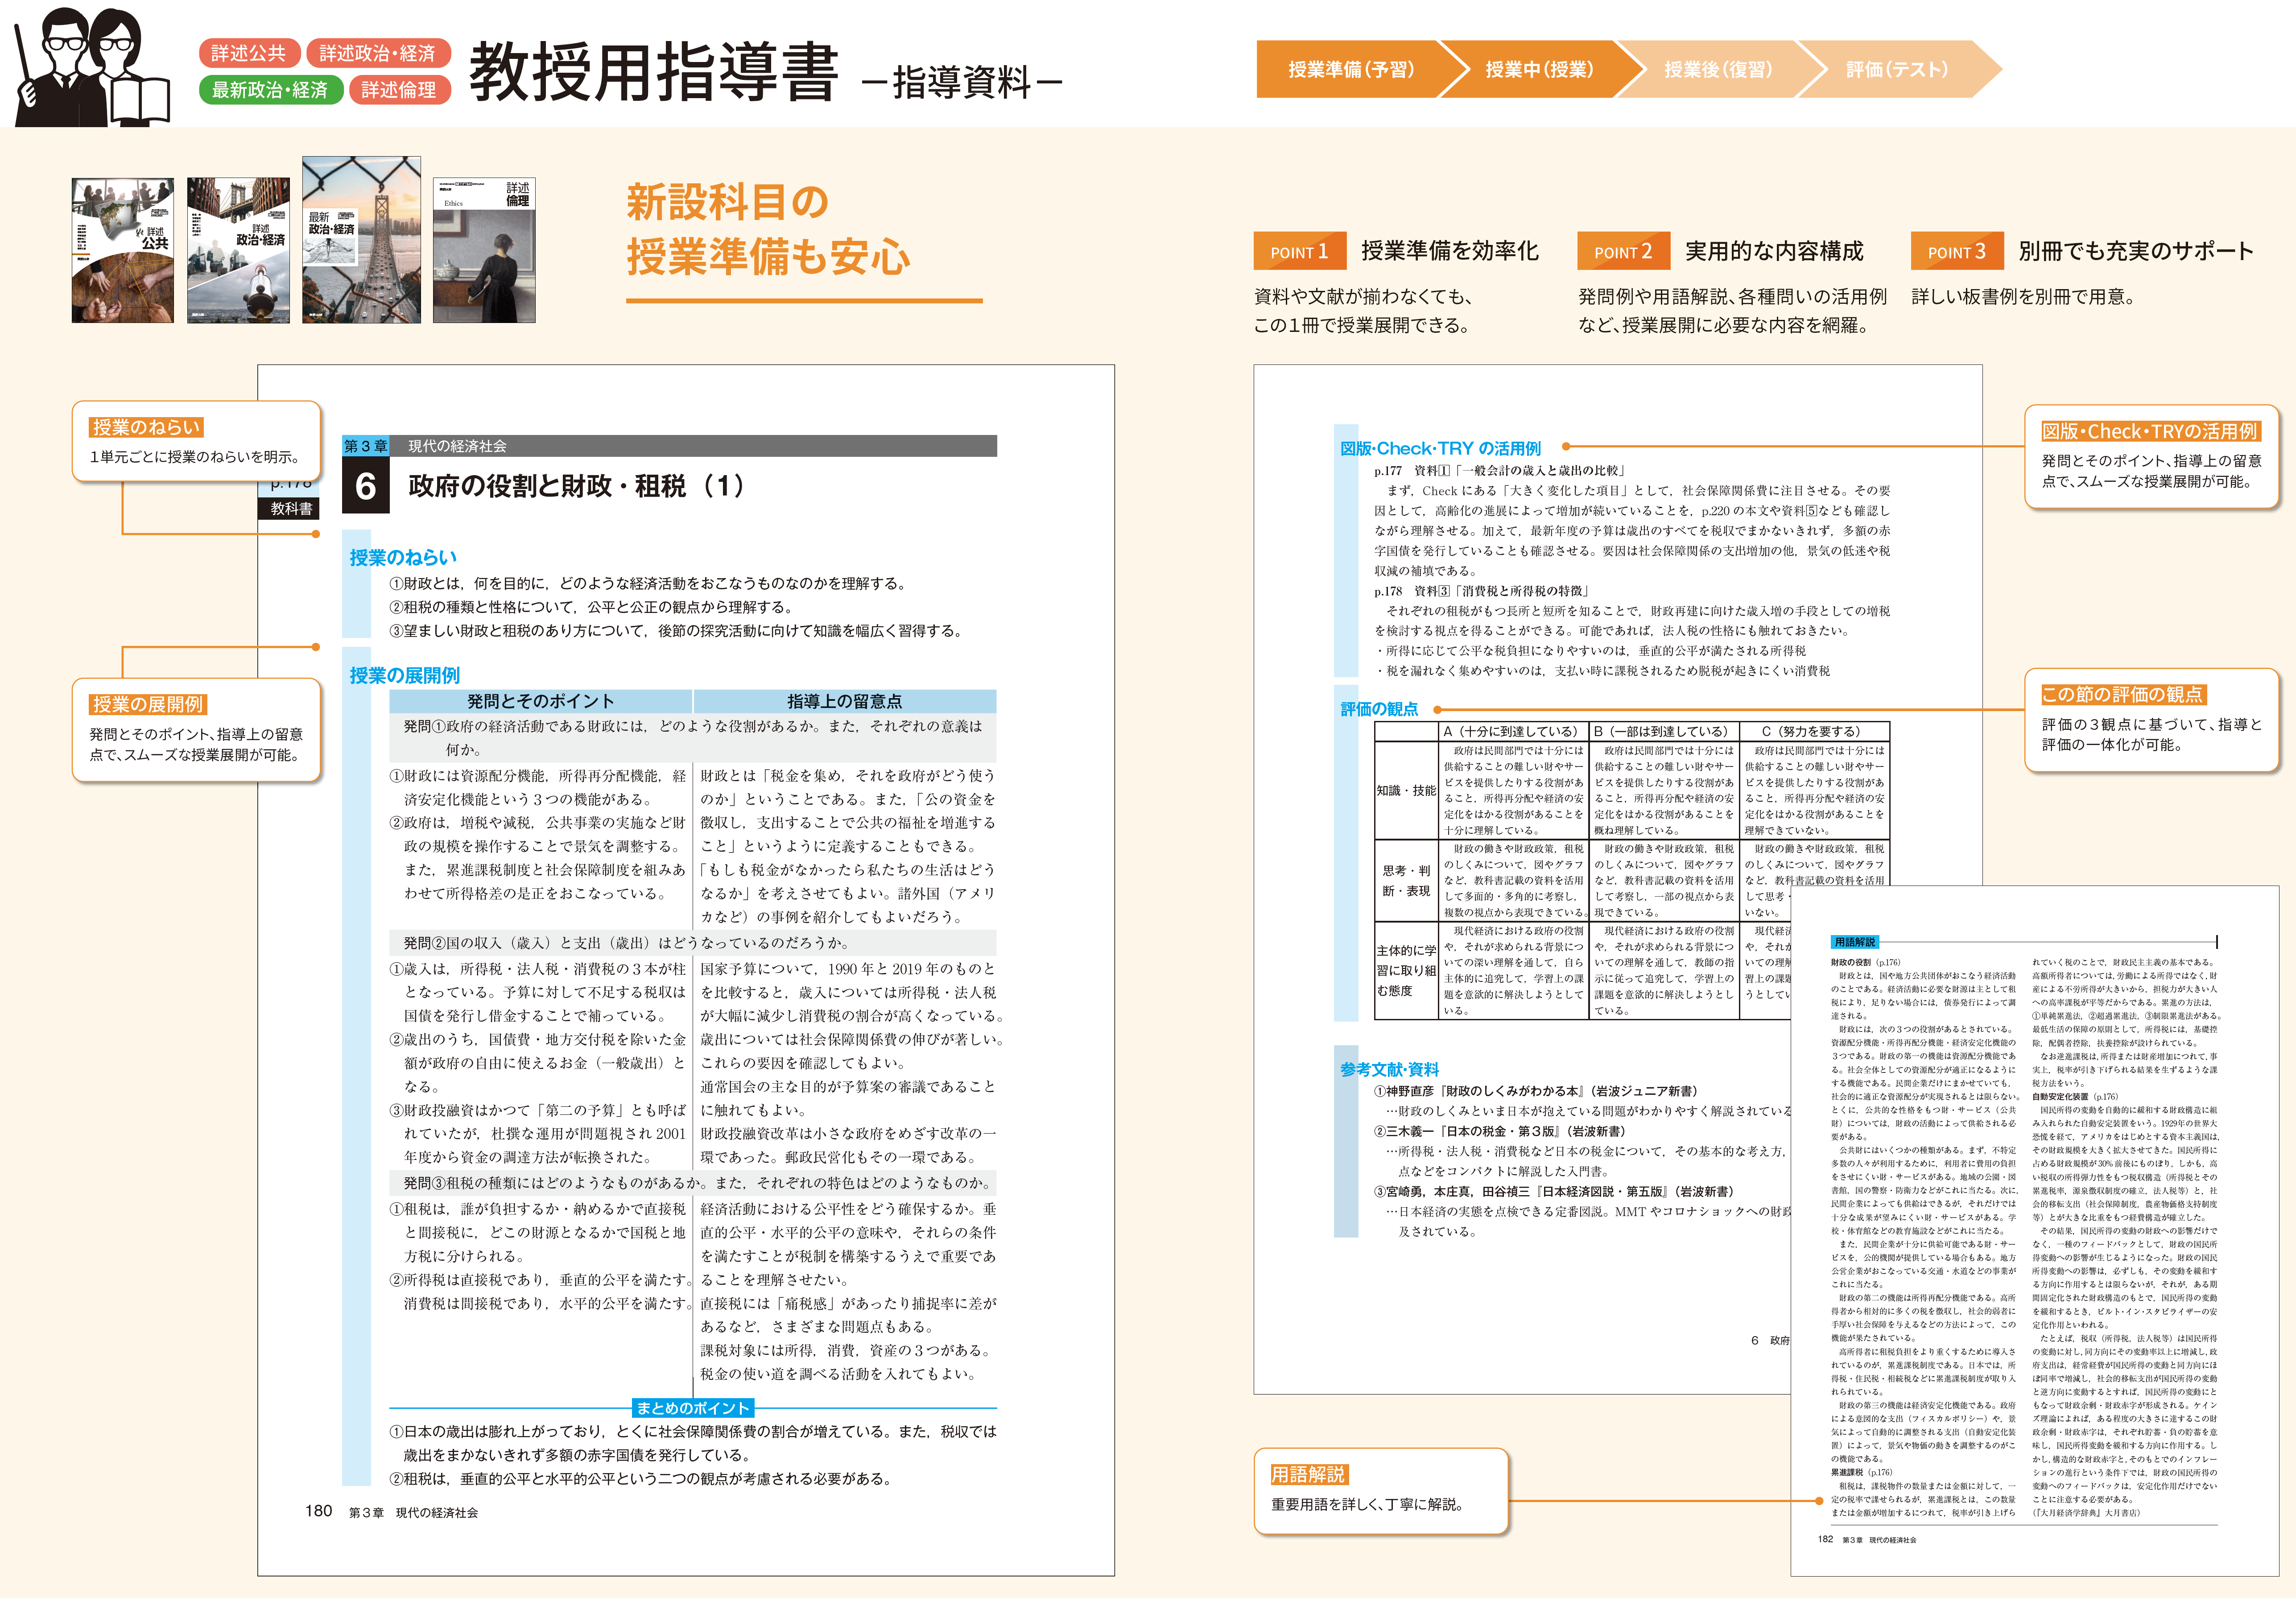This screenshot has height=1598, width=2296.
Task: Click the blue 図版・Check・TRY の活用例 page heading
Action: (x=1440, y=448)
